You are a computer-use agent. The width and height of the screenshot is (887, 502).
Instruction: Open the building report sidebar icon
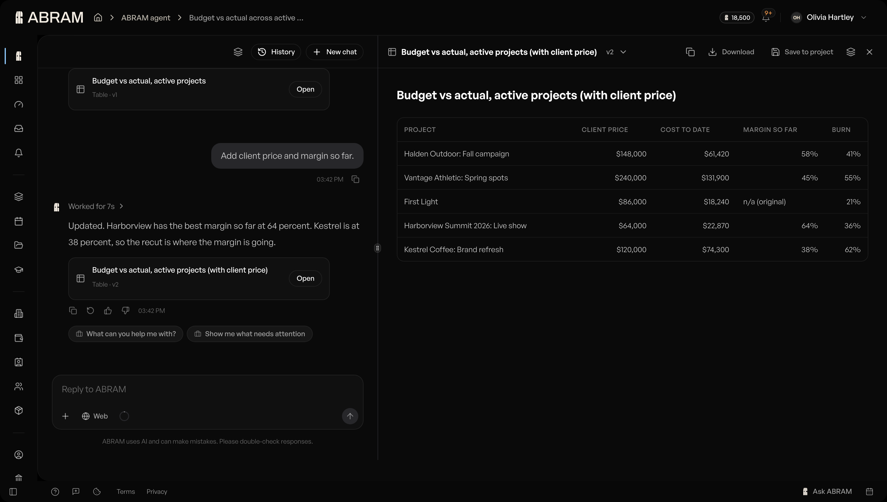pos(19,313)
